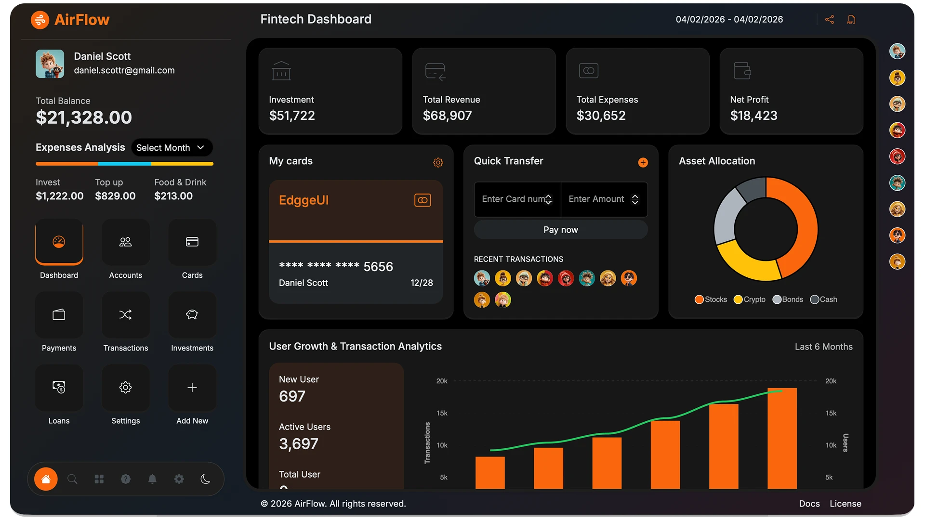925x520 pixels.
Task: Toggle the Cash legend item
Action: pyautogui.click(x=824, y=299)
